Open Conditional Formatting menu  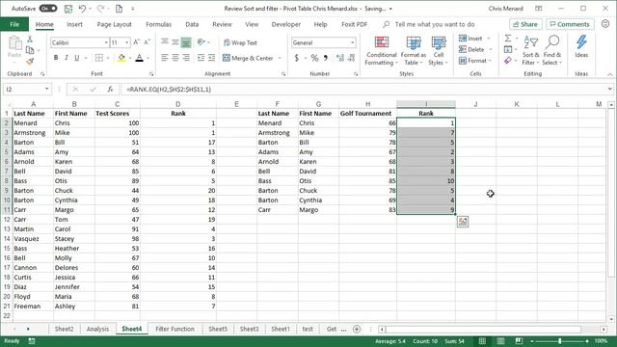coord(381,50)
